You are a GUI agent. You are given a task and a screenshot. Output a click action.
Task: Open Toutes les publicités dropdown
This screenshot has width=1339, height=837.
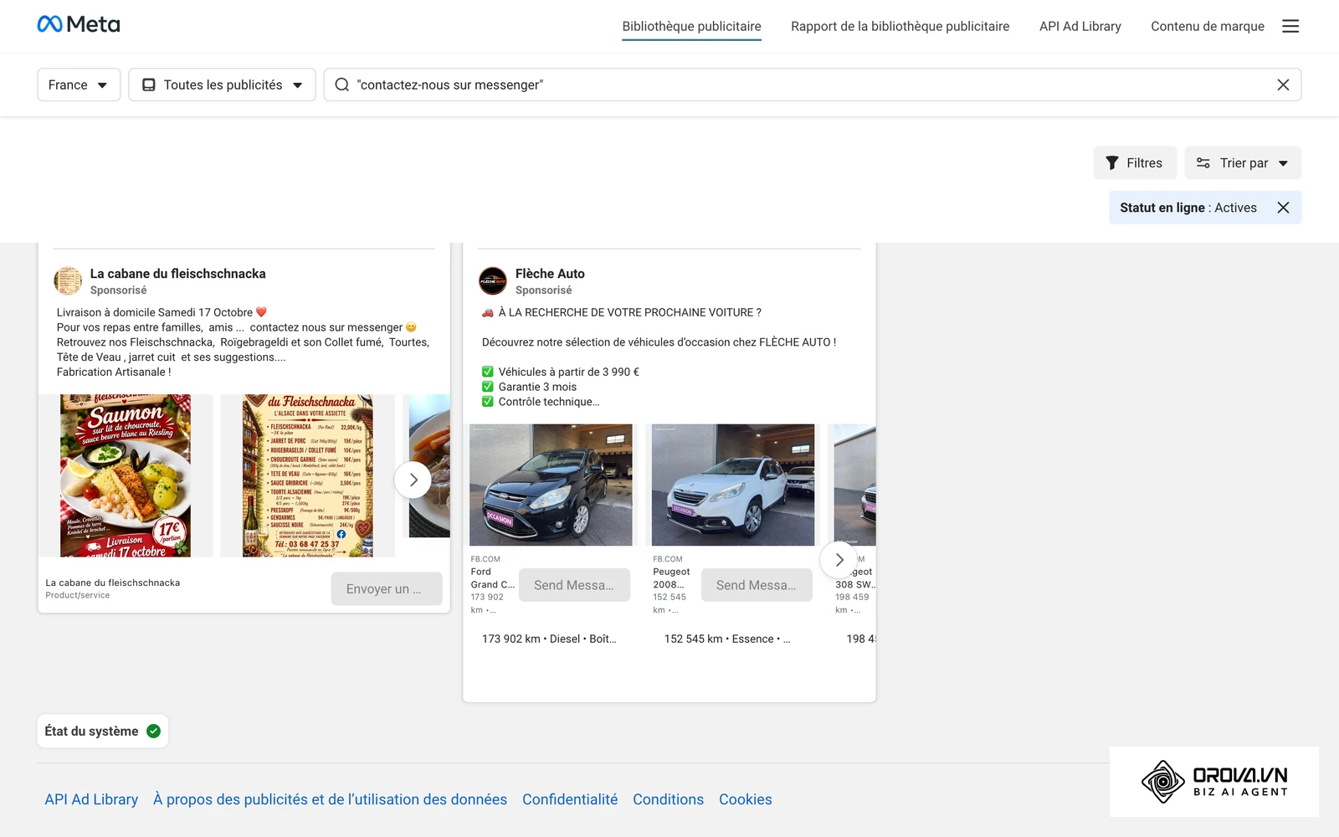coord(222,85)
